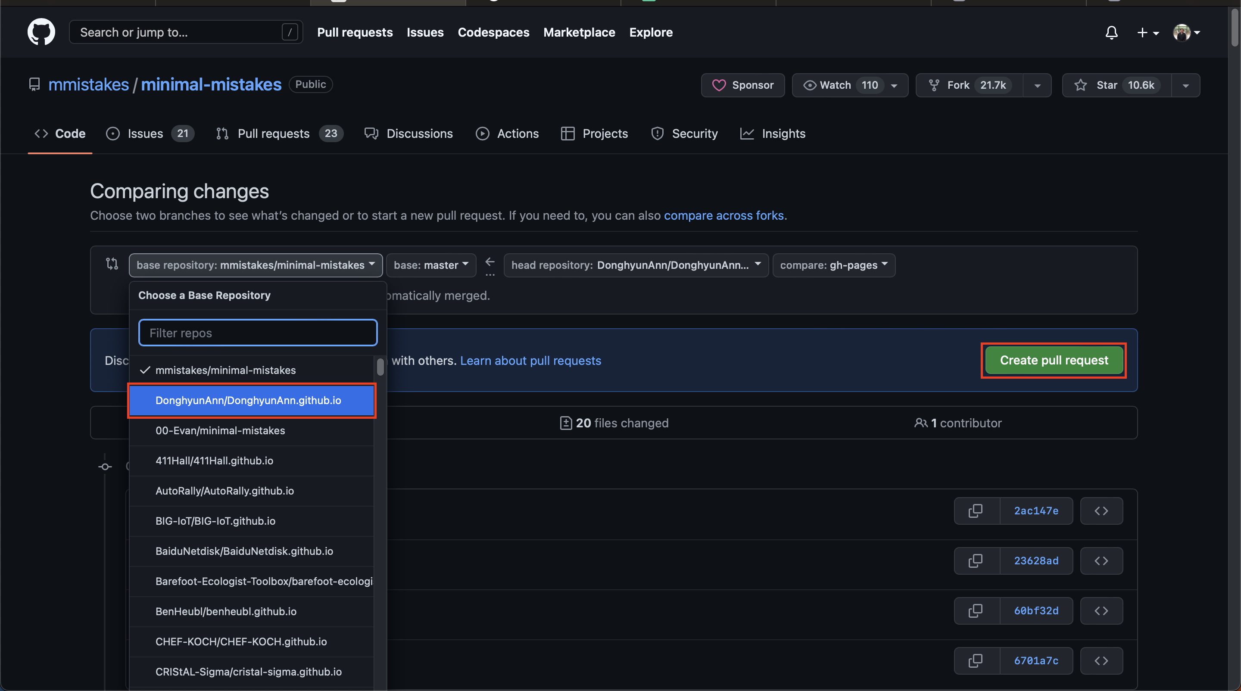Expand the Watch options arrow
Screen dimensions: 1241x691
[895, 85]
